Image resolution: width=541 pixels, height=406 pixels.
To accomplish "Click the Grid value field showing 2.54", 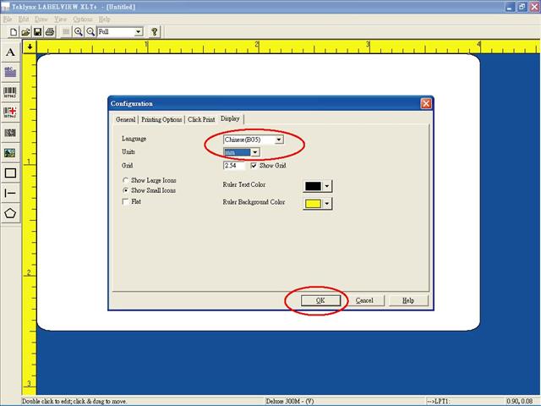I will [235, 166].
